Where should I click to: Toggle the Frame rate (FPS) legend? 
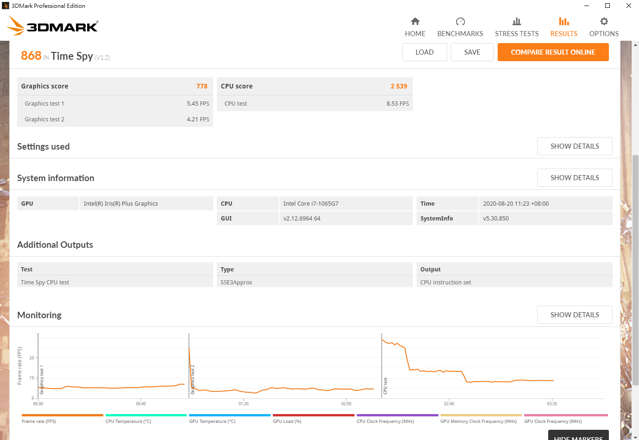(39, 421)
